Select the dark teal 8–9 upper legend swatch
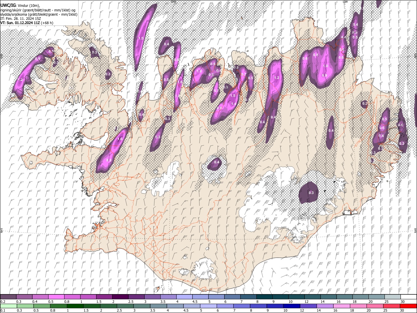The image size is (417, 313). pyautogui.click(x=265, y=297)
